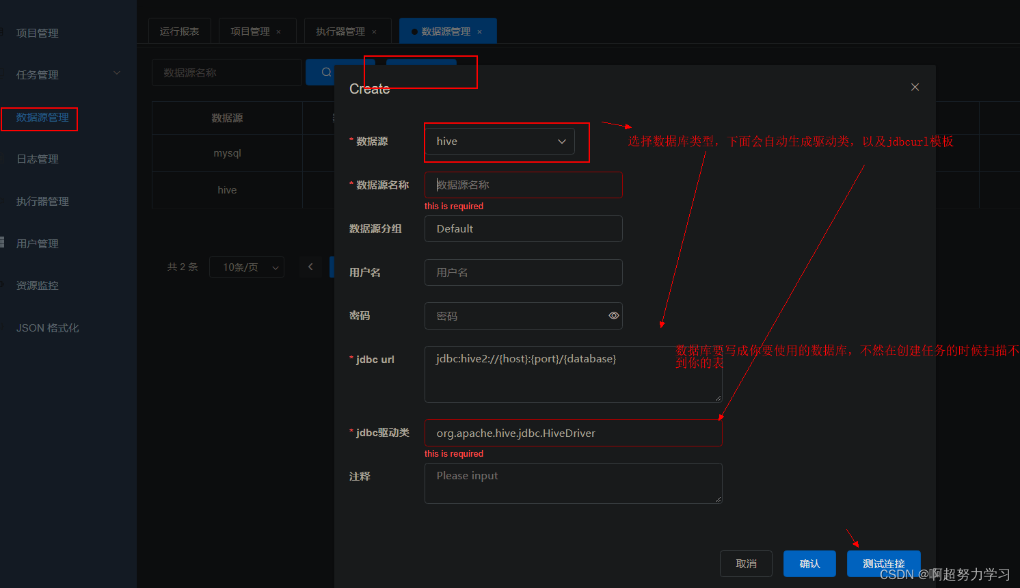The height and width of the screenshot is (588, 1020).
Task: Click the 数据源分组 Default field
Action: click(523, 228)
